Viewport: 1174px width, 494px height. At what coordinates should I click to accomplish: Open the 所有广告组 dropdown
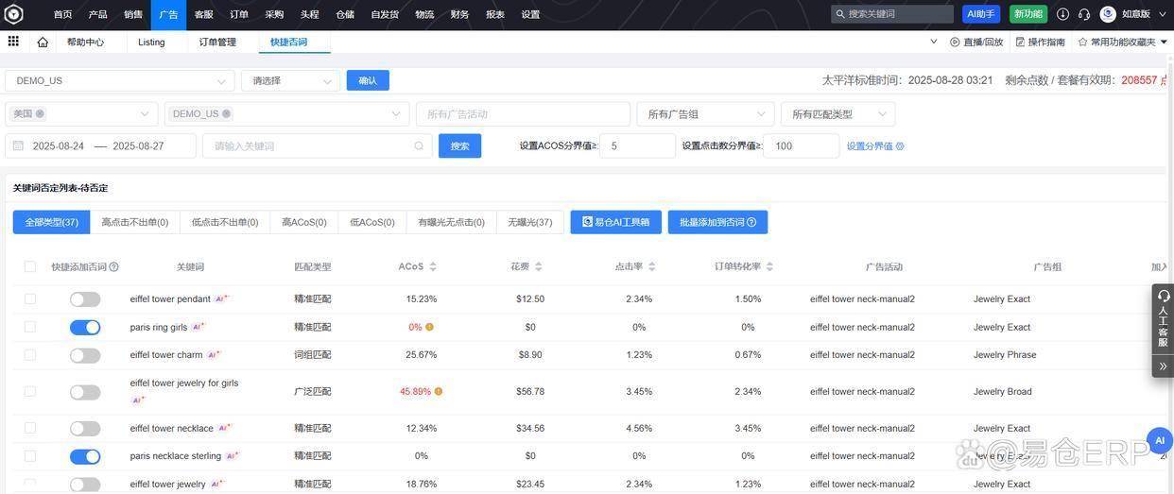click(704, 114)
